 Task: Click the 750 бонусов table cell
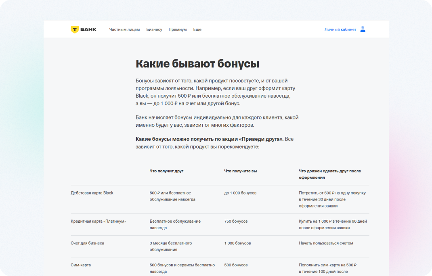coord(236,221)
